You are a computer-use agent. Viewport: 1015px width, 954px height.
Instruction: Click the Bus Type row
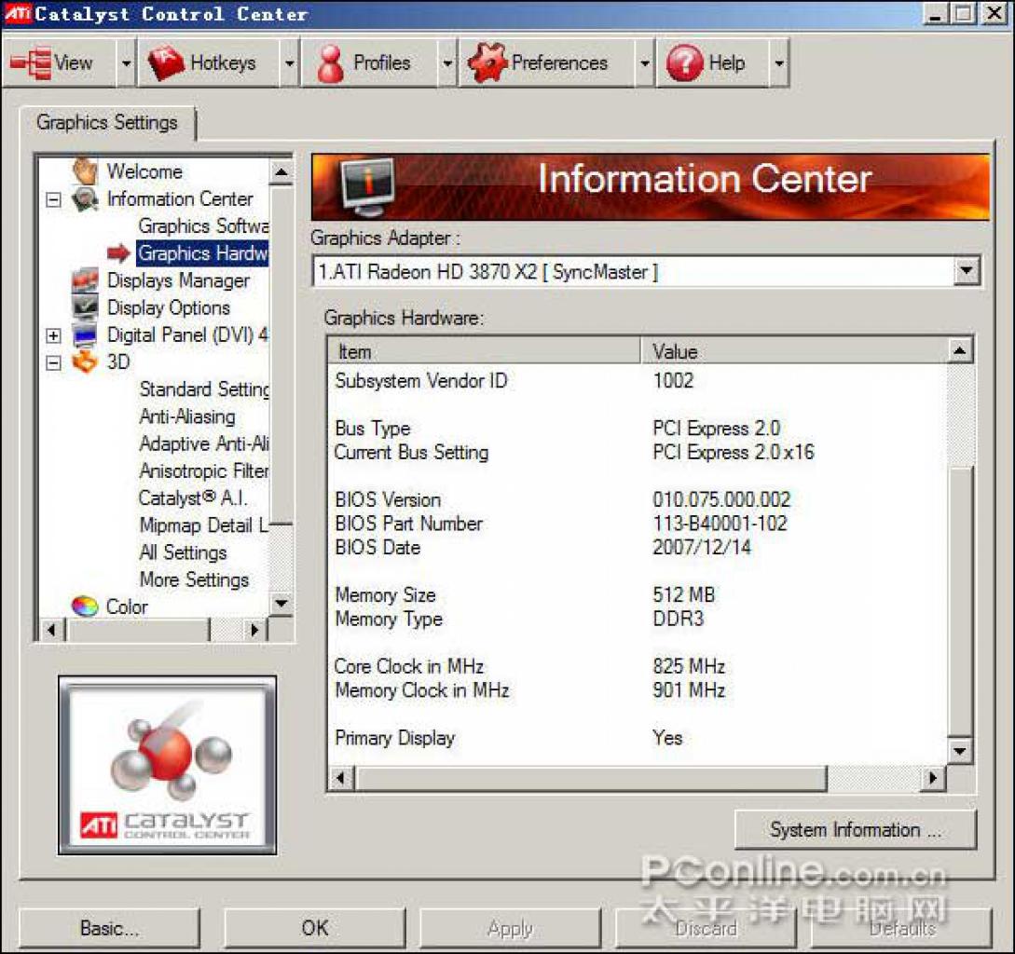tap(638, 429)
